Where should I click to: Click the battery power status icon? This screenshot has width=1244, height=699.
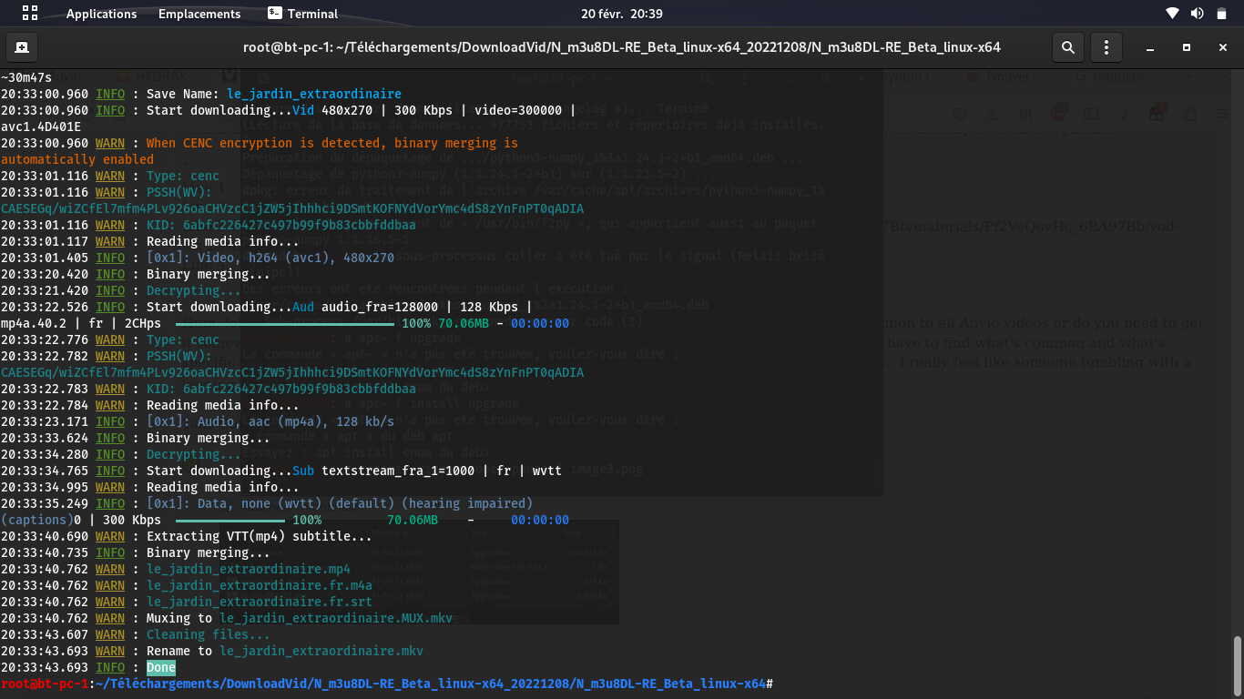click(x=1219, y=14)
